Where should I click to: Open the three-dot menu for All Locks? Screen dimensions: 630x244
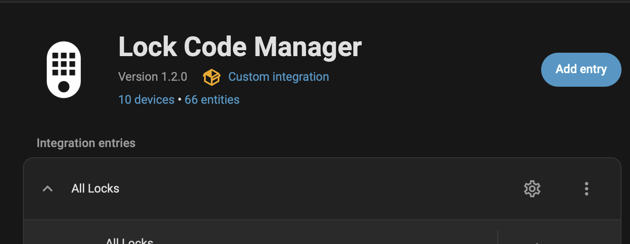586,188
